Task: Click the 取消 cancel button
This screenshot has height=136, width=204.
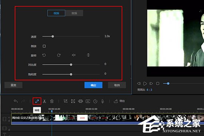Action: click(x=117, y=85)
